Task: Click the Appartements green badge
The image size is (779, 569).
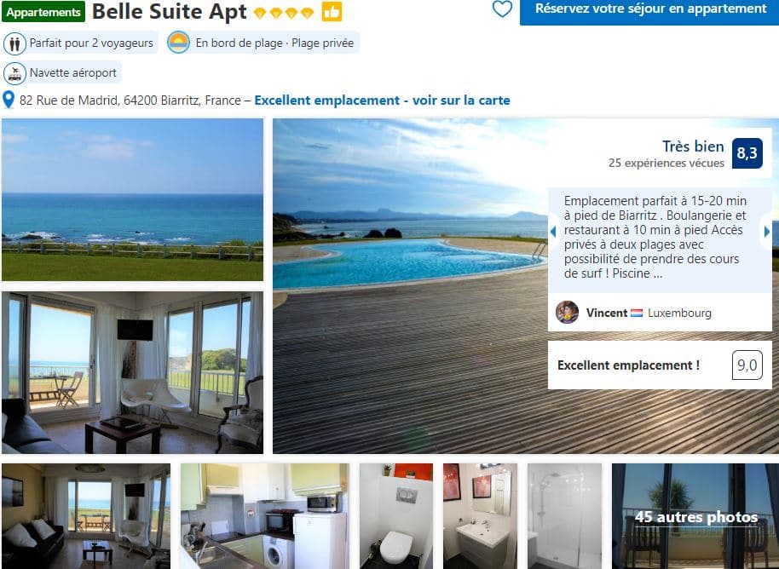Action: point(43,12)
